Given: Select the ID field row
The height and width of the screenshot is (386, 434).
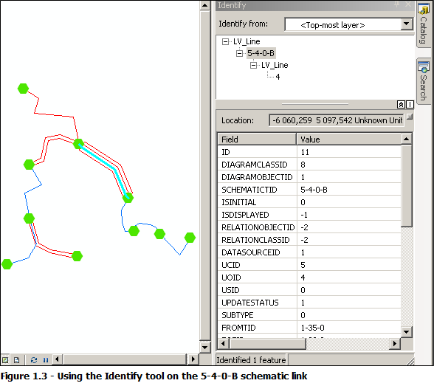Looking at the screenshot, I should click(309, 152).
